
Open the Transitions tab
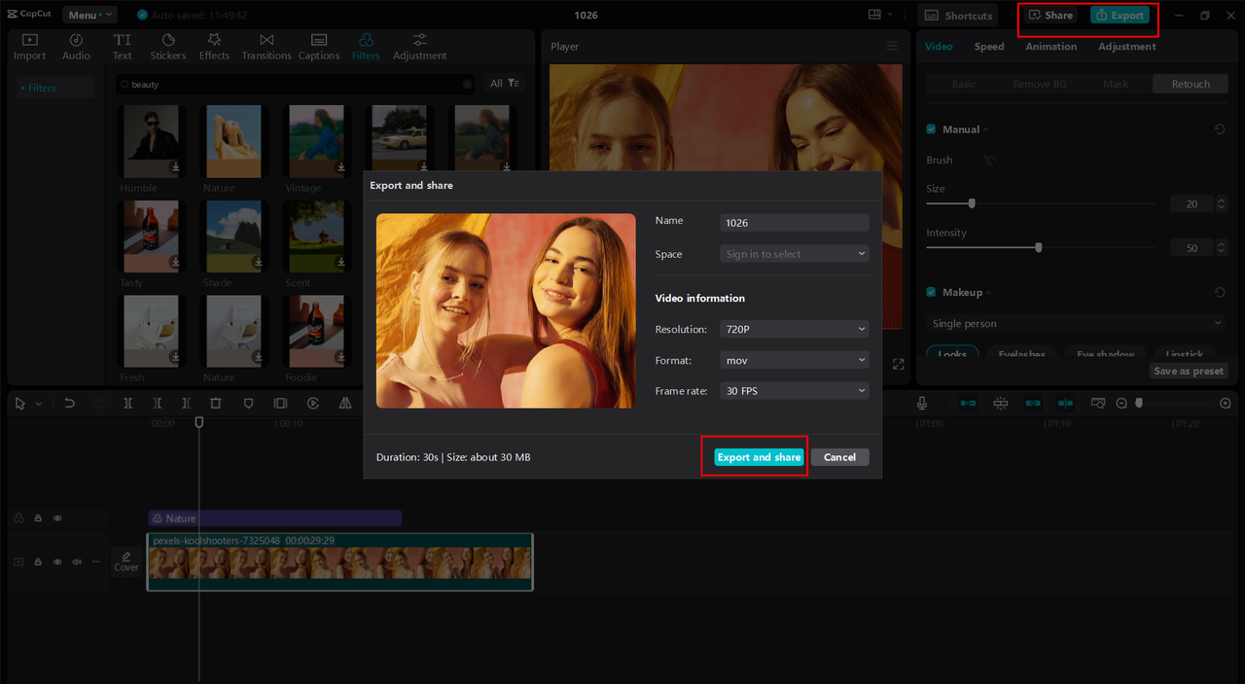[x=267, y=47]
